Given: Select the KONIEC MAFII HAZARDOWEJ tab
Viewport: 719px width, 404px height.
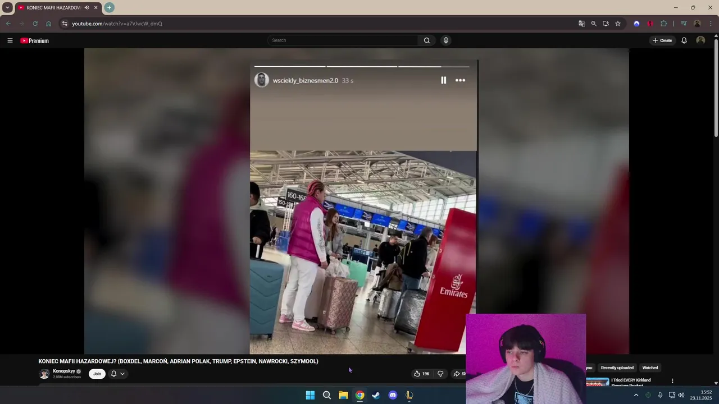Looking at the screenshot, I should point(58,8).
